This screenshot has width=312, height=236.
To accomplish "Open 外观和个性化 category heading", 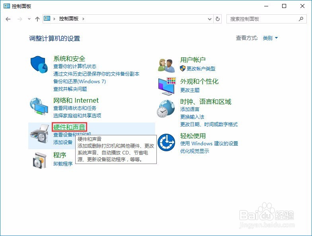I will coord(199,81).
